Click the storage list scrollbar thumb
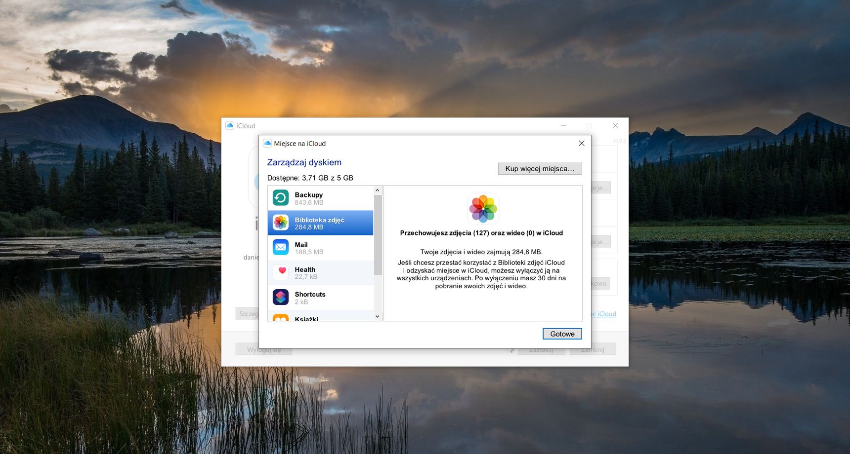Screen dimensions: 850x454 click(x=378, y=235)
